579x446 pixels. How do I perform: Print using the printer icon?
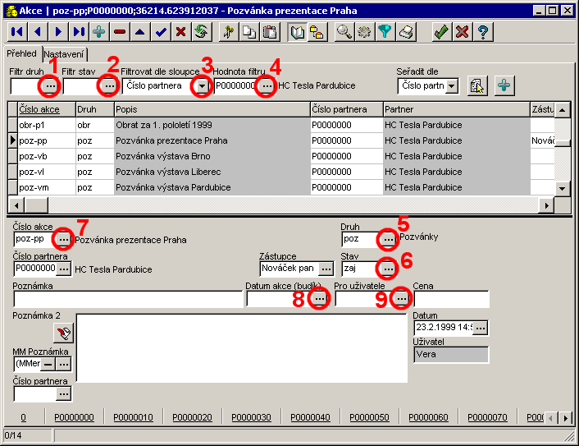tap(407, 32)
